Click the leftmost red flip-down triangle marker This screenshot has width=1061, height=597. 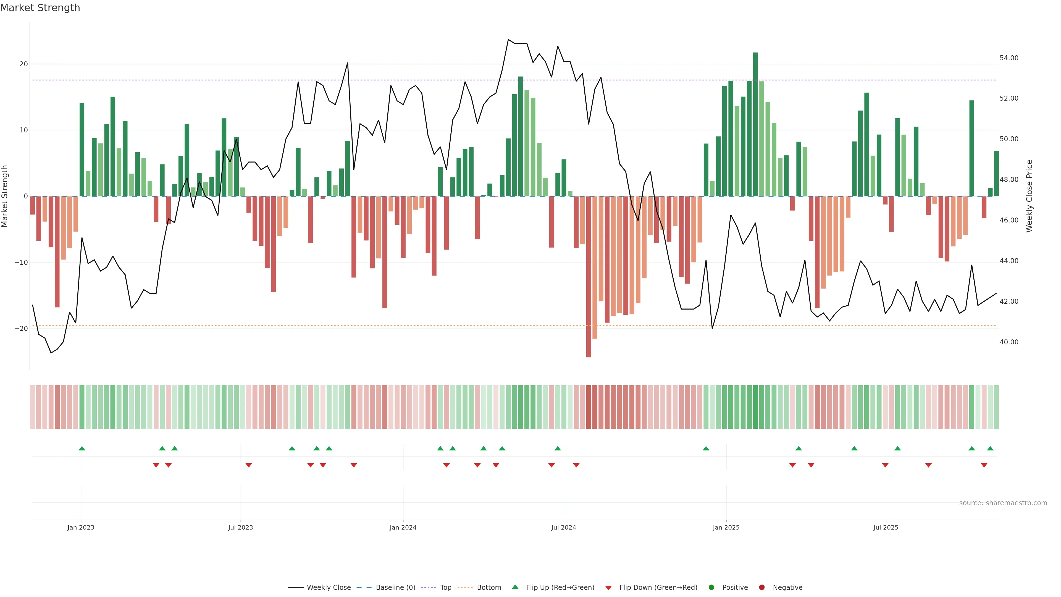coord(156,465)
